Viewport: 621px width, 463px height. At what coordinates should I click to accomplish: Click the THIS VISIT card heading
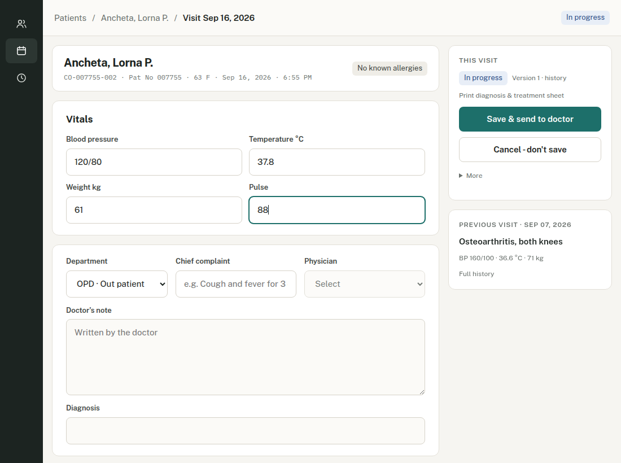coord(478,60)
